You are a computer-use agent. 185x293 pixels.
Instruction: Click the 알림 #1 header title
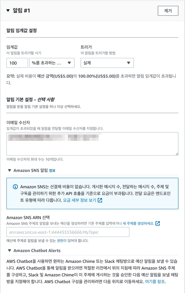coord(21,10)
